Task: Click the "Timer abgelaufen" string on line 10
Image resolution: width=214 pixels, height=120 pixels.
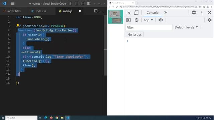Action: (x=69, y=57)
